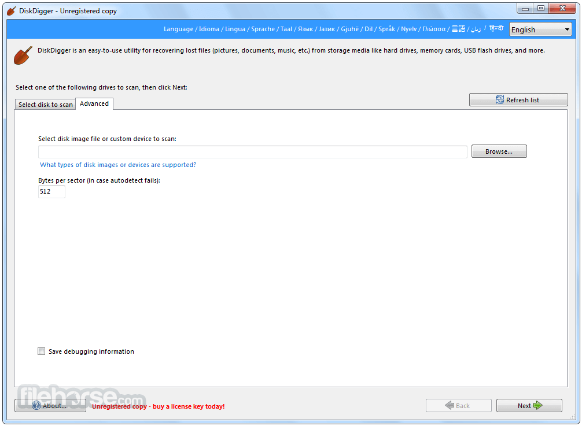The height and width of the screenshot is (426, 582).
Task: Click the buy a license key message
Action: (x=159, y=406)
